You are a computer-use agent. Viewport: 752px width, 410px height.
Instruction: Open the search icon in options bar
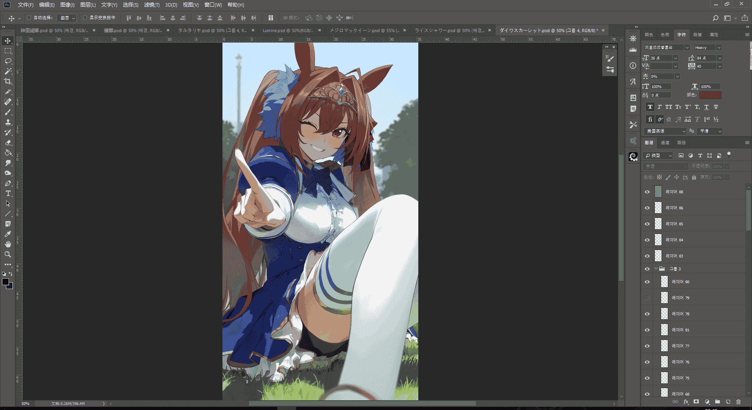(x=715, y=18)
